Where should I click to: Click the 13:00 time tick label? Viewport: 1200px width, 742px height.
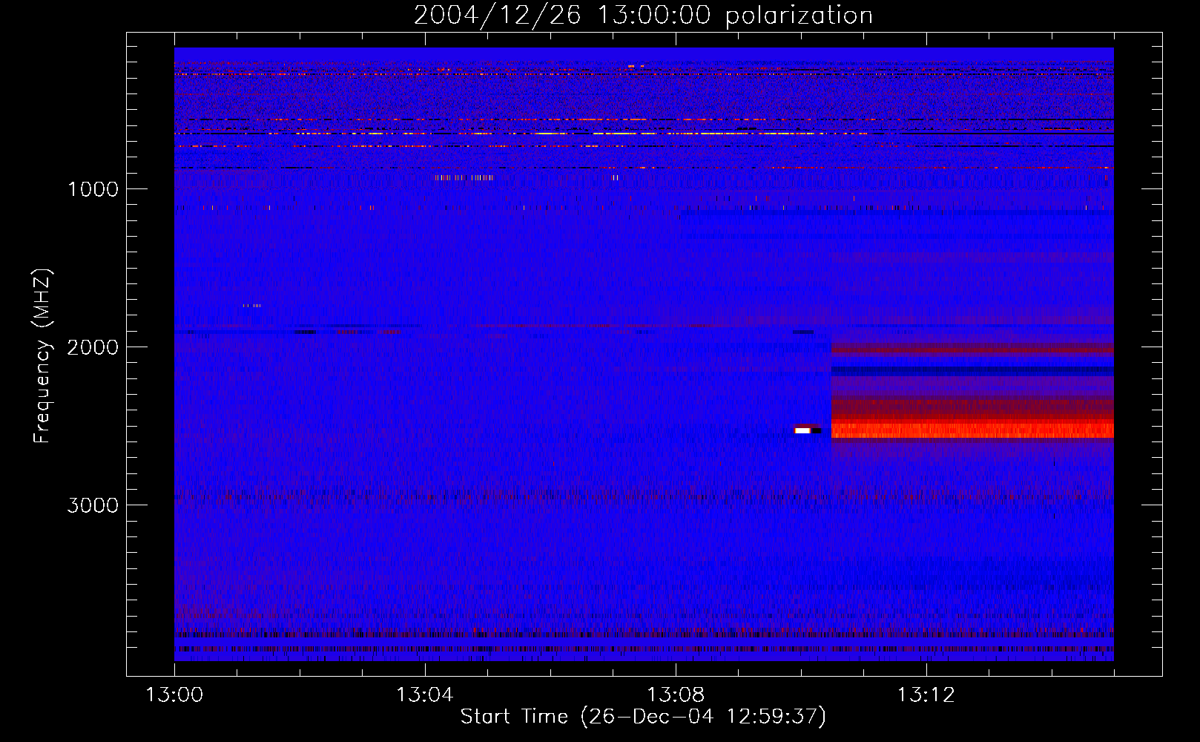[174, 695]
